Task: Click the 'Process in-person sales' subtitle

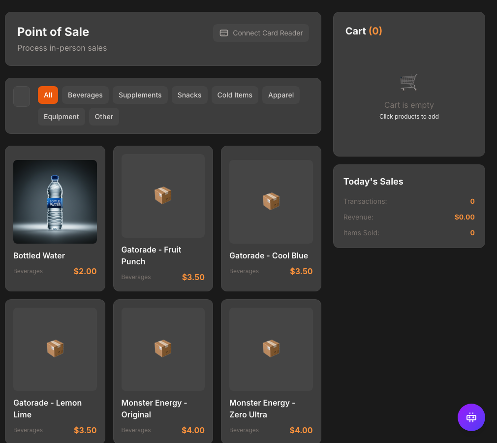Action: [x=62, y=48]
